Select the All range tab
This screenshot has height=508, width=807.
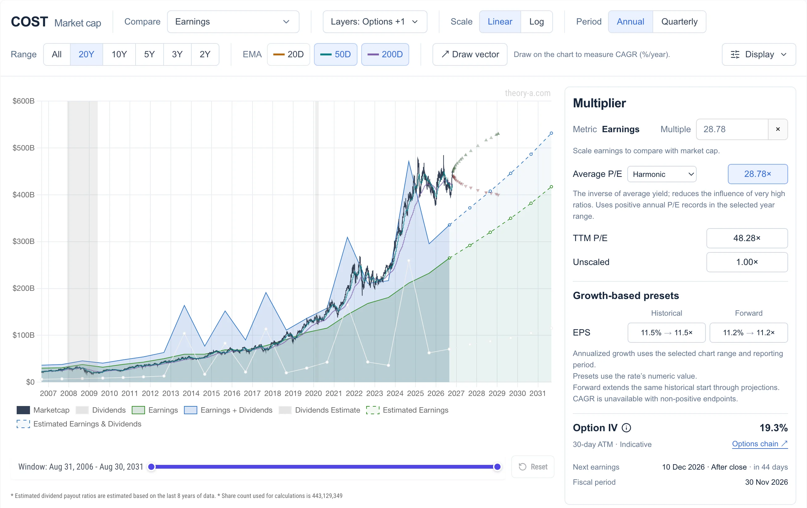(57, 54)
